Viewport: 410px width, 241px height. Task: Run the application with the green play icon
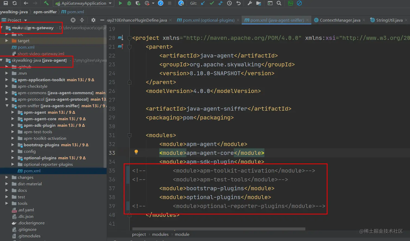(x=120, y=3)
